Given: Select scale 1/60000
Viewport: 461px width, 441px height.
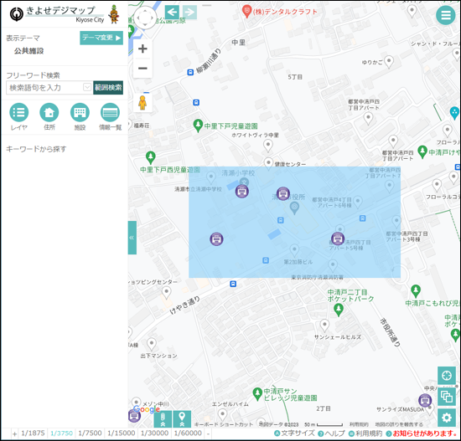Looking at the screenshot, I should [188, 433].
